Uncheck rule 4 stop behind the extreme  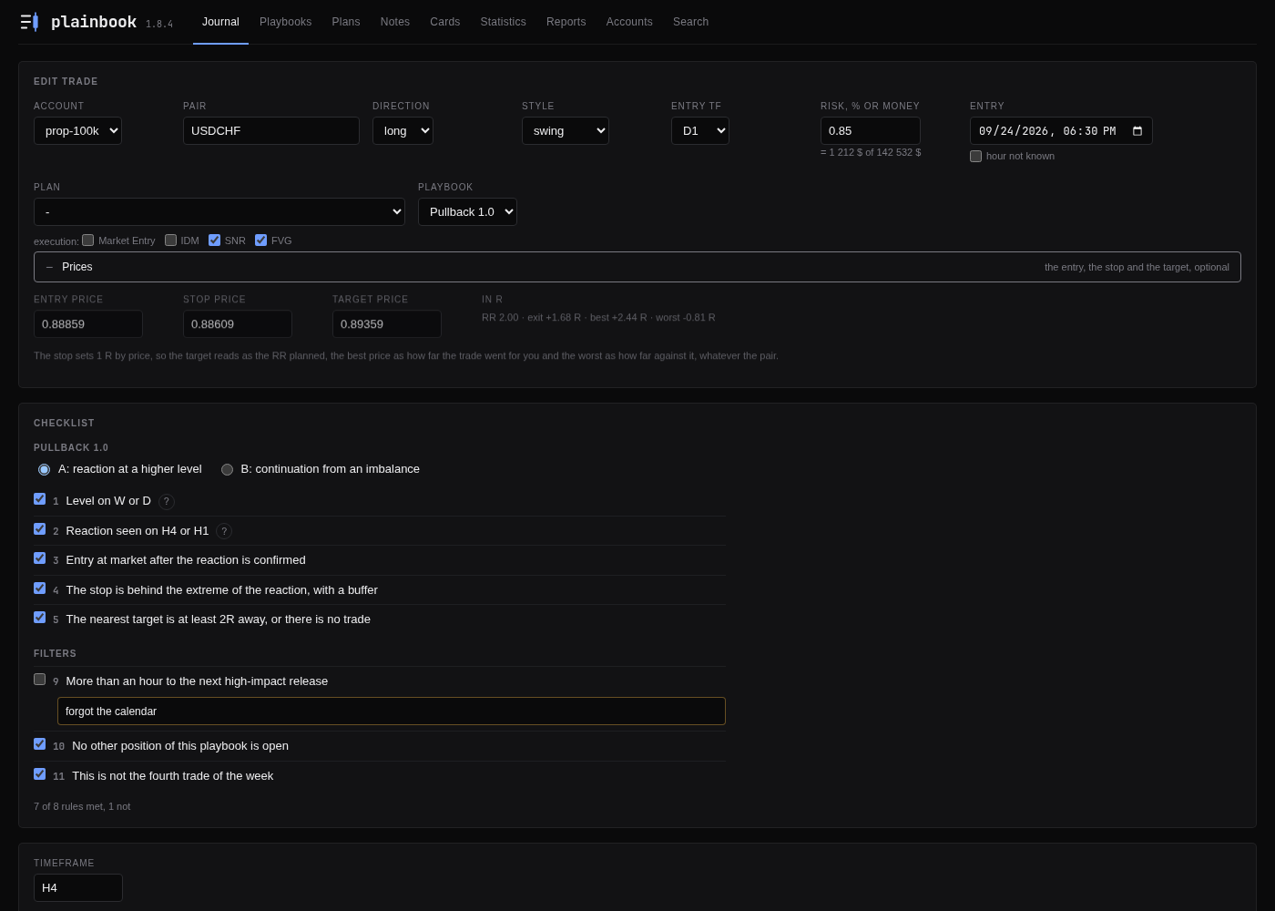pyautogui.click(x=39, y=589)
